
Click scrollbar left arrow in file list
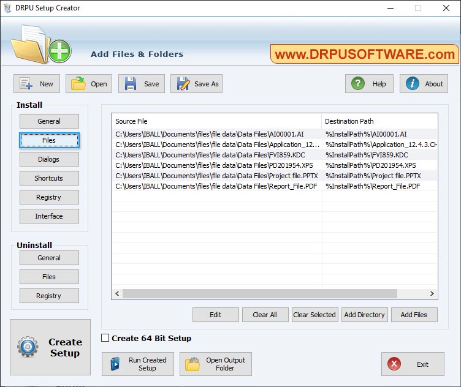[x=117, y=293]
